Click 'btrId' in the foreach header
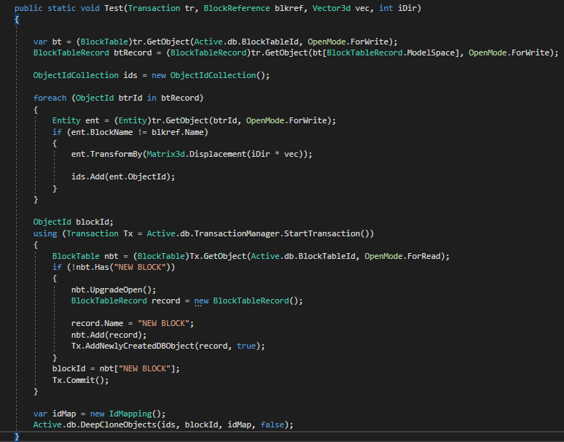Screen dimensions: 564x442 [130, 98]
